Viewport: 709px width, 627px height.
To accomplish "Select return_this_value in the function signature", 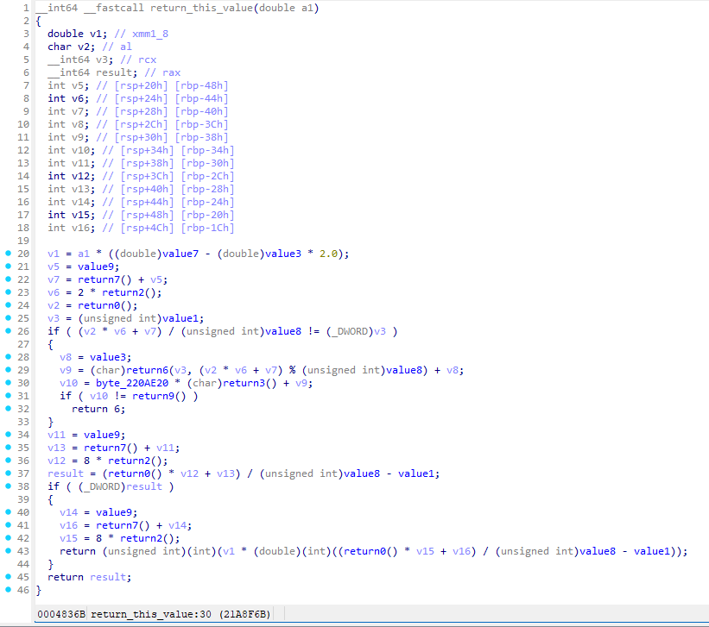I will 201,8.
